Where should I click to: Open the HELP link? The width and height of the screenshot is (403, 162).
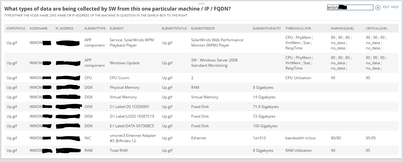click(x=395, y=7)
